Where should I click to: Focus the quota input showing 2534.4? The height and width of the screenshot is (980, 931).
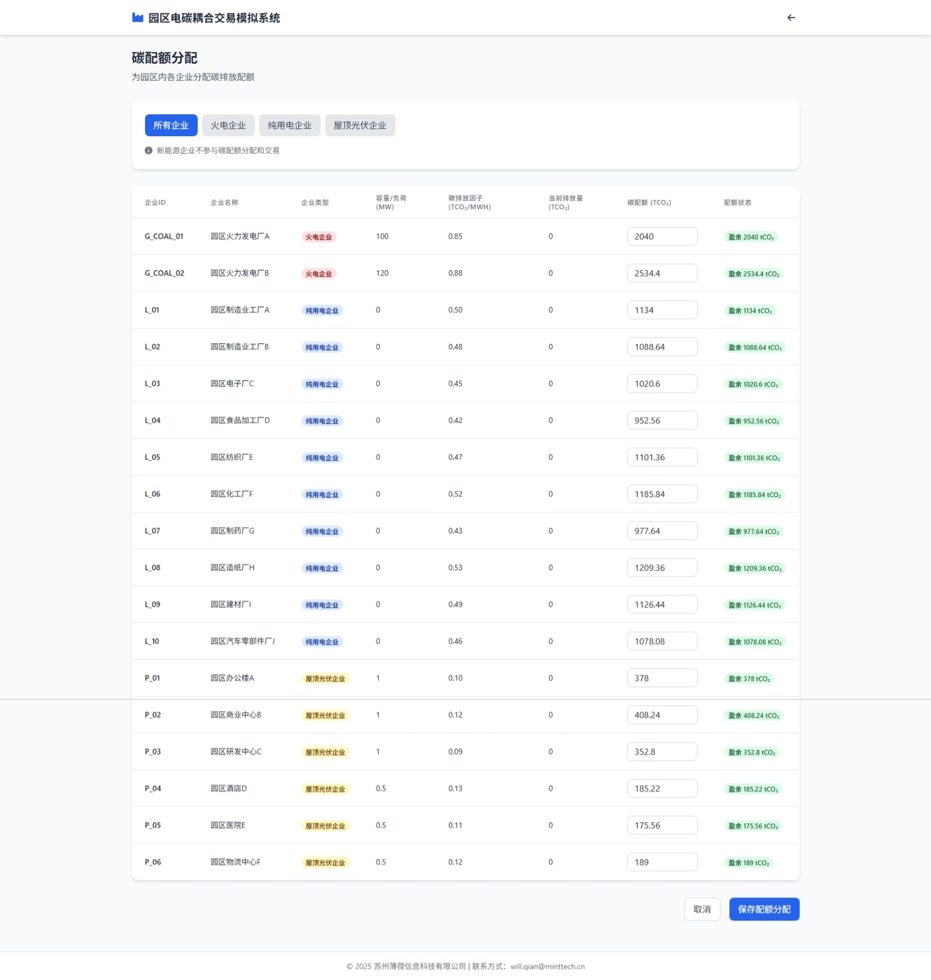click(x=661, y=273)
